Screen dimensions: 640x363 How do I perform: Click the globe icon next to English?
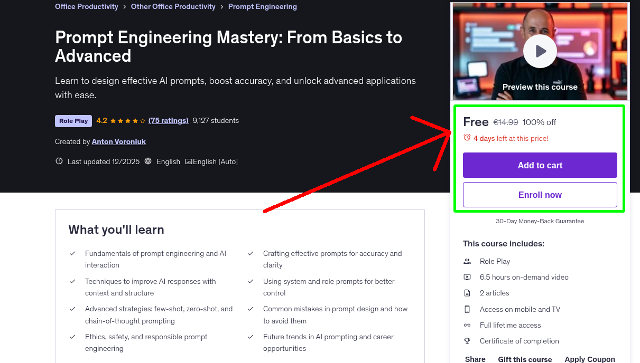point(147,161)
